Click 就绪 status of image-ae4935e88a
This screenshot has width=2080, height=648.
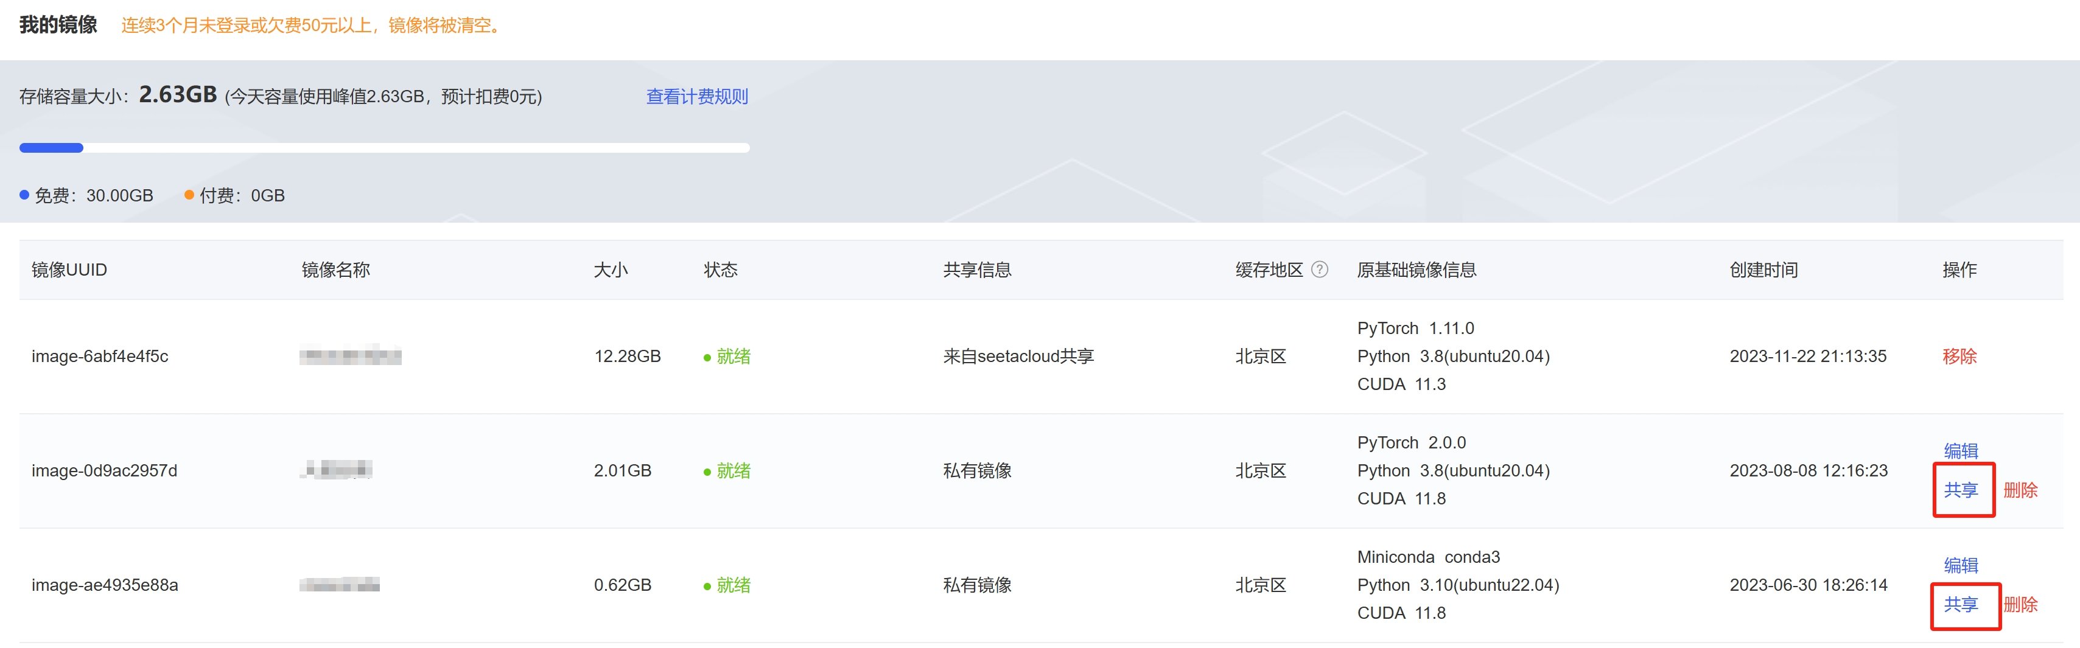[x=727, y=585]
